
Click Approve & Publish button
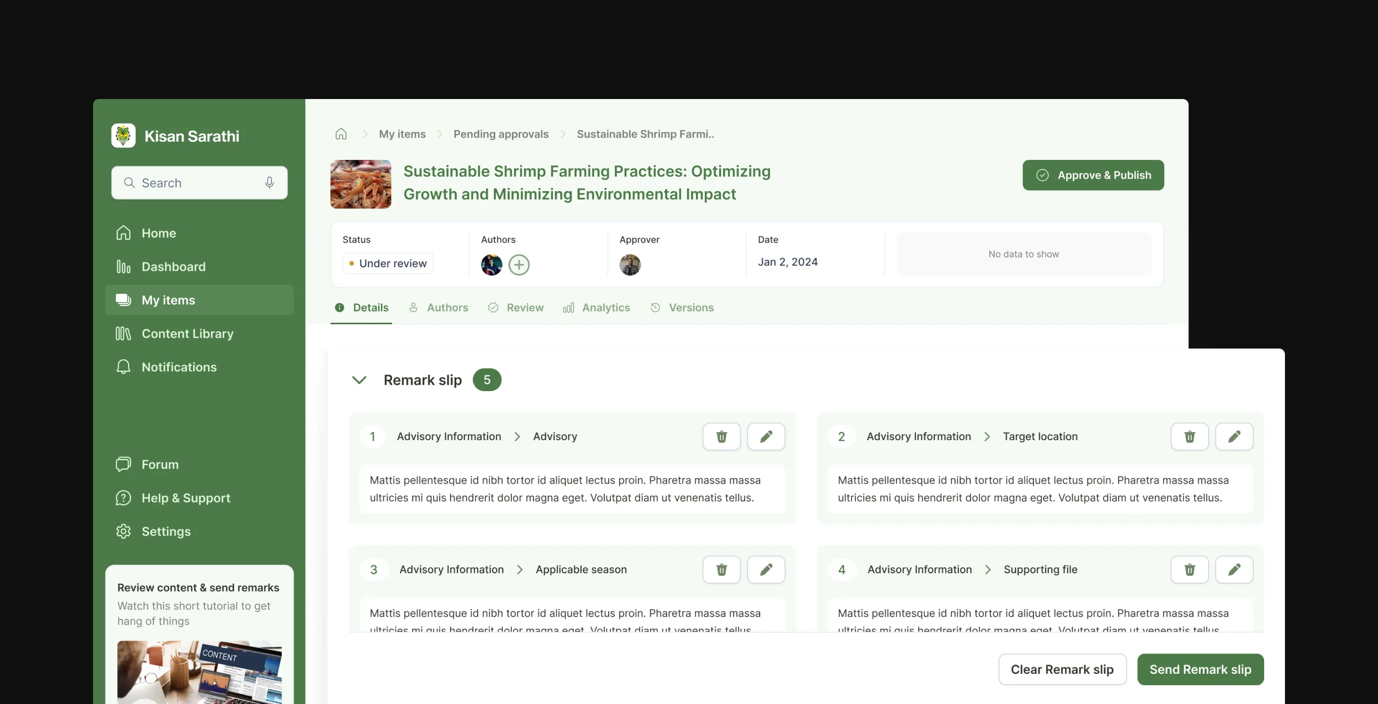tap(1093, 175)
